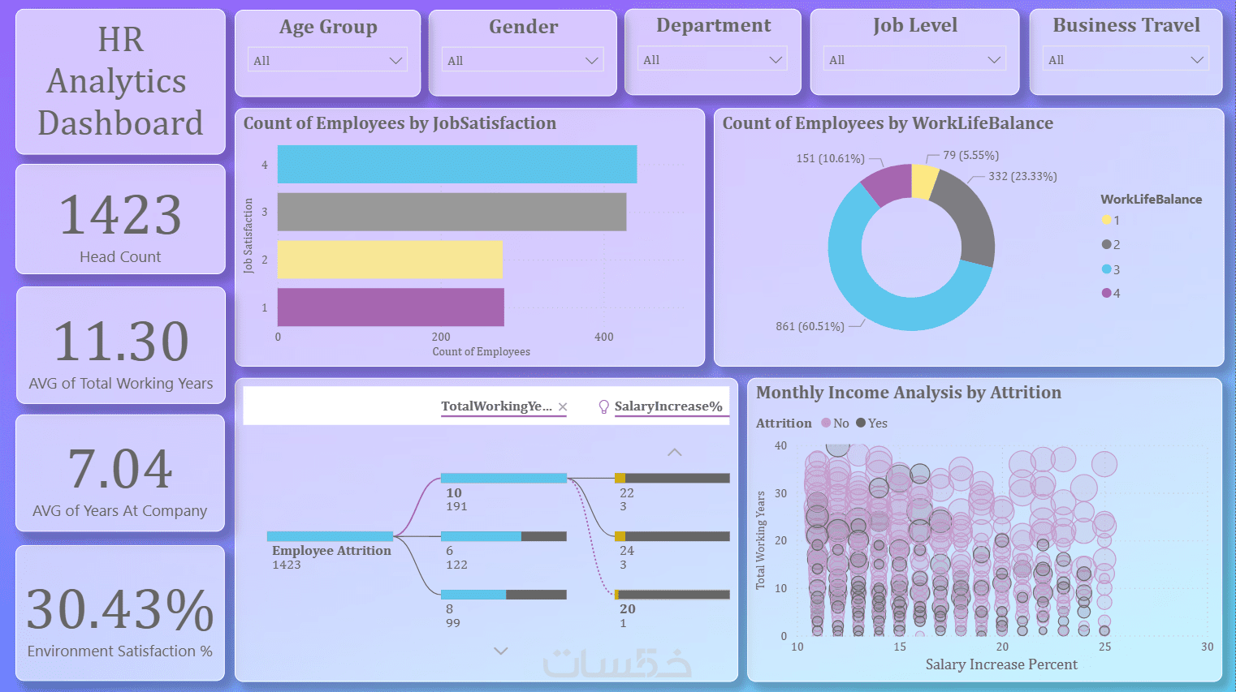Click the 'WorkLifeBalance' legend heading
The image size is (1236, 692).
coord(1151,200)
